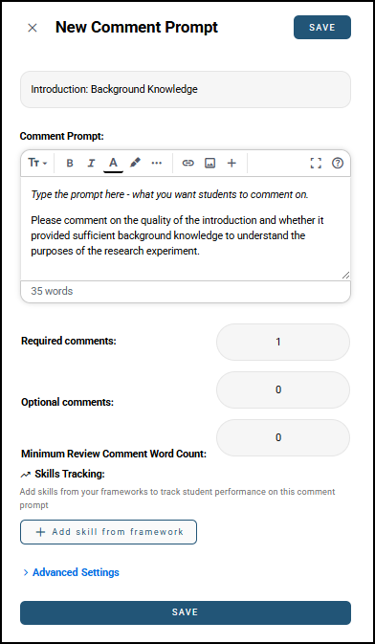Screen dimensions: 375x644
Task: Toggle bold formatting
Action: tap(70, 163)
